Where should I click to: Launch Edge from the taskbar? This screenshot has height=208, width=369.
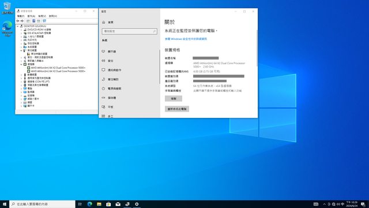[x=90, y=204]
